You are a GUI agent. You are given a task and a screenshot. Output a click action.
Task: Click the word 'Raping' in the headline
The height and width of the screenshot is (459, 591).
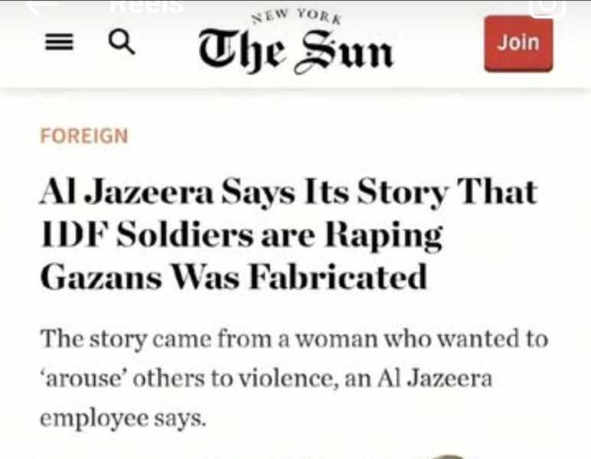coord(384,235)
